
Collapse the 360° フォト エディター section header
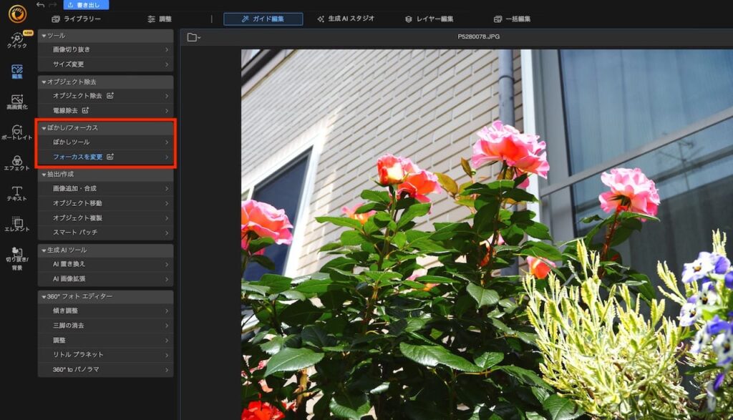(x=106, y=296)
